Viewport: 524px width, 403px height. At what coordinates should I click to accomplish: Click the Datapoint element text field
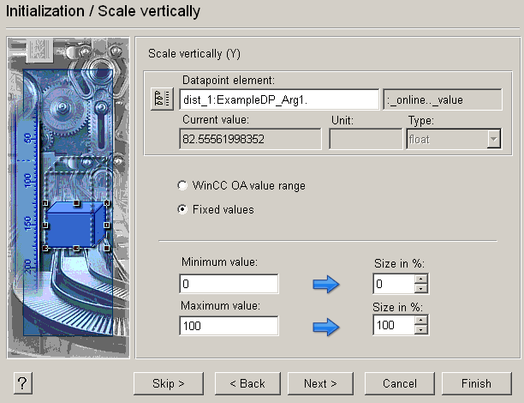point(278,99)
